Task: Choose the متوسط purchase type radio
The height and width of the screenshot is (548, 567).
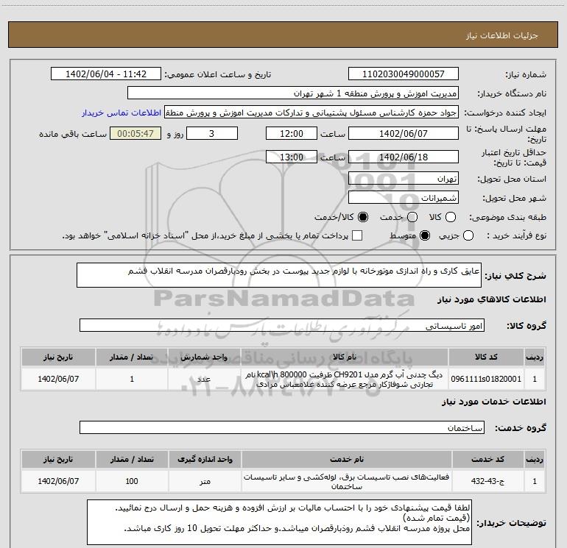Action: tap(425, 235)
